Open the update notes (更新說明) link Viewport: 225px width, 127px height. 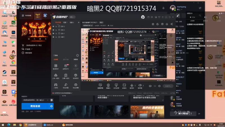point(27,53)
